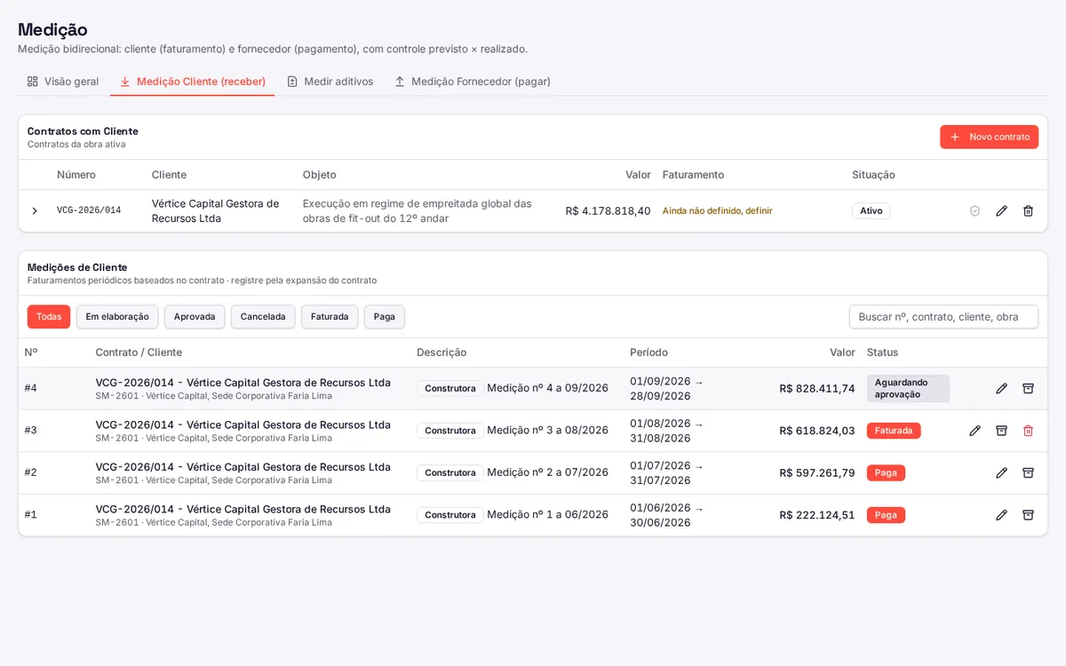1066x666 pixels.
Task: Archive measurement #1 using the box icon
Action: point(1028,515)
